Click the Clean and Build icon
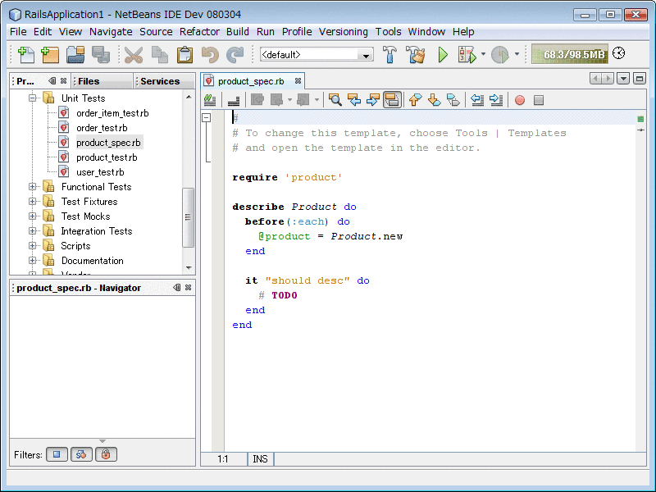 [x=416, y=55]
